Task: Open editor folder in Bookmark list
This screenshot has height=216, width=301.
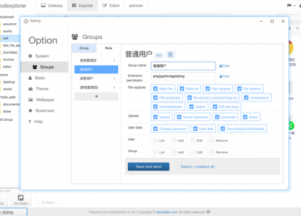Action: click(7, 66)
